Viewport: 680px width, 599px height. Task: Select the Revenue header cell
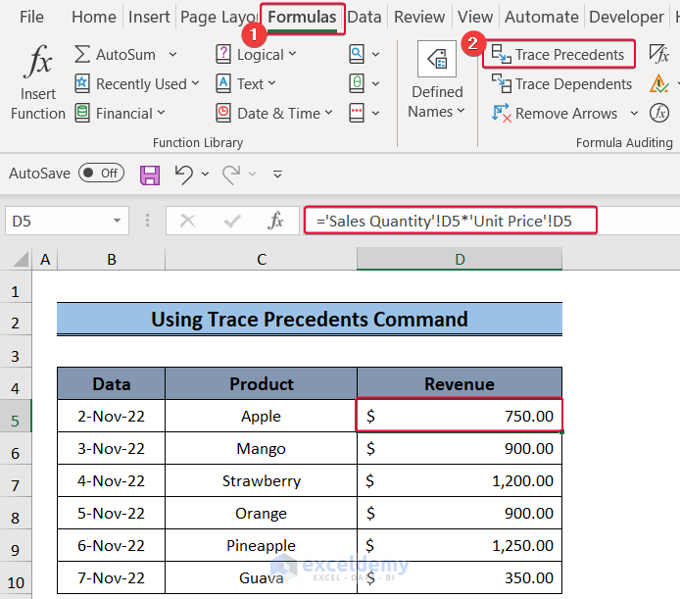pos(460,383)
